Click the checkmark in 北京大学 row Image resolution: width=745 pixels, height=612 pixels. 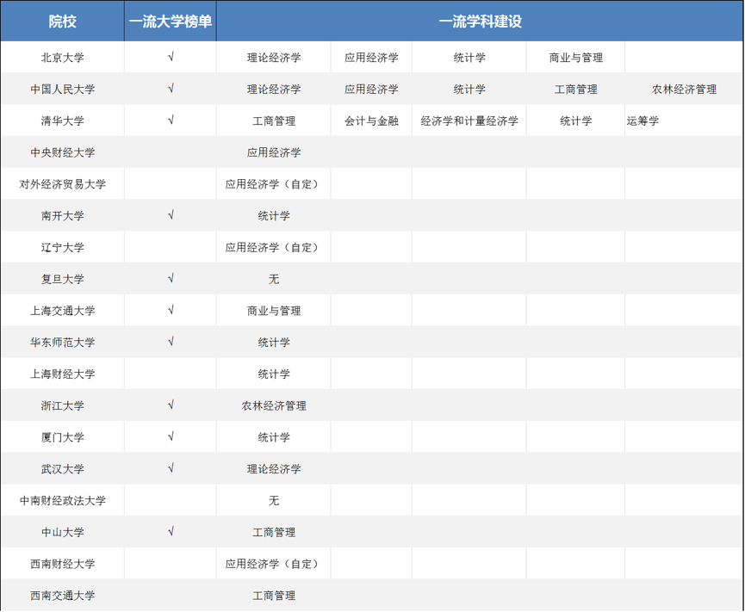(x=171, y=57)
